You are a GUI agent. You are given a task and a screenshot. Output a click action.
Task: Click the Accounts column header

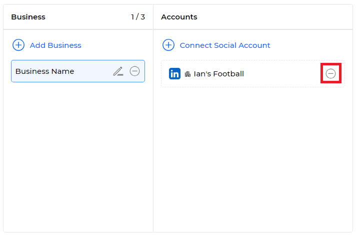coord(179,17)
